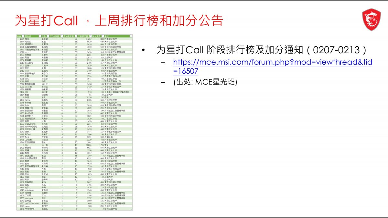This screenshot has height=218, width=388.
Task: Click the UID 2127 cell
Action: (x=22, y=92)
